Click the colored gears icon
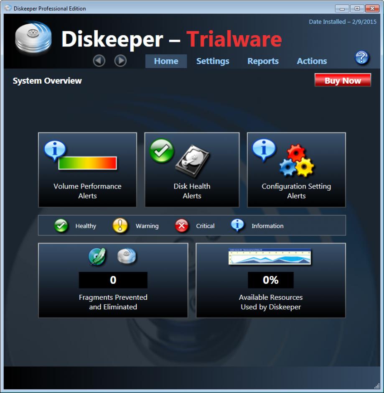384x393 pixels. coord(297,161)
